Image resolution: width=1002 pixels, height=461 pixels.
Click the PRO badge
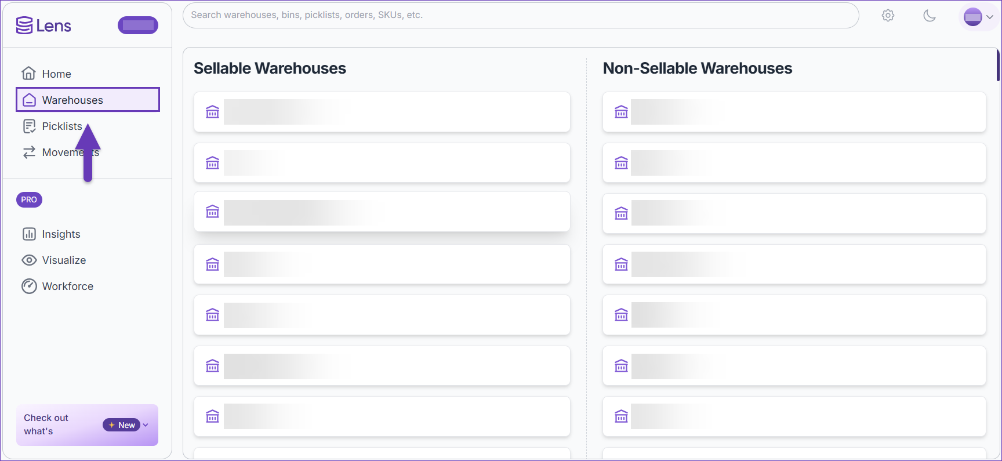(x=29, y=199)
